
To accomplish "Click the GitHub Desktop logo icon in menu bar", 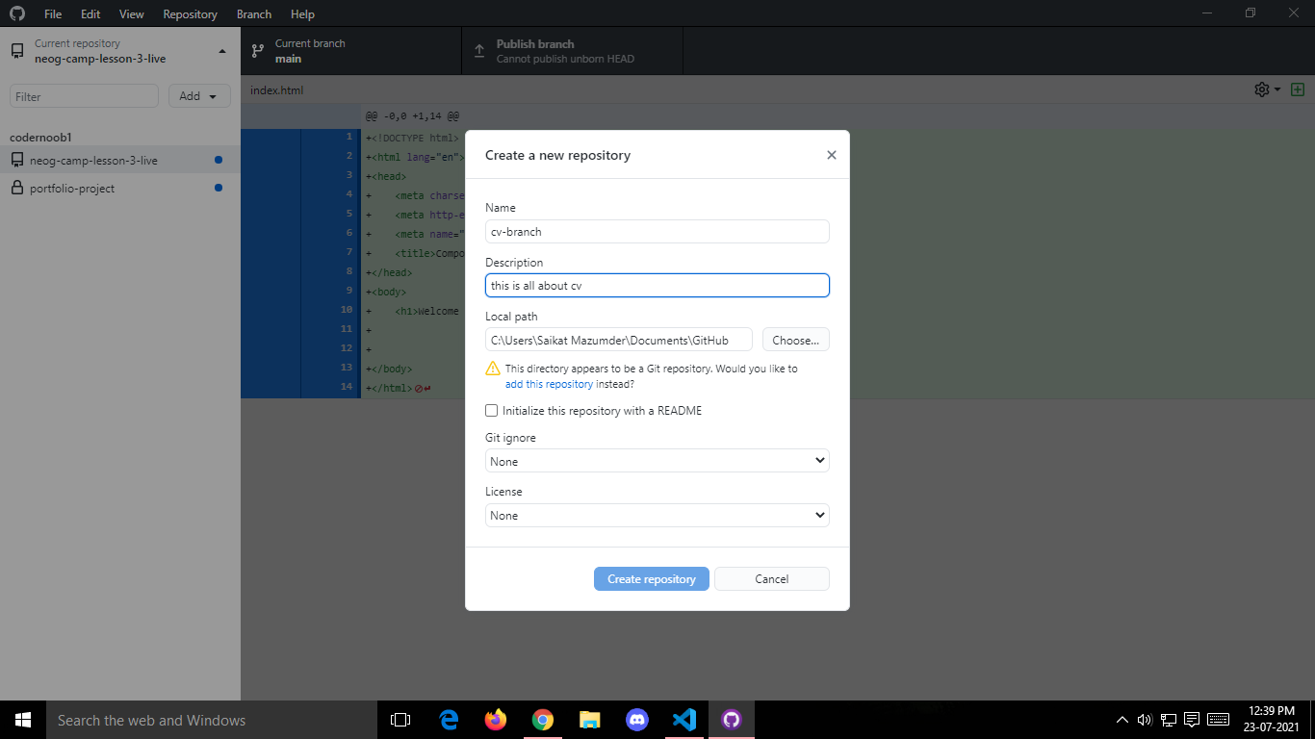I will 17,13.
